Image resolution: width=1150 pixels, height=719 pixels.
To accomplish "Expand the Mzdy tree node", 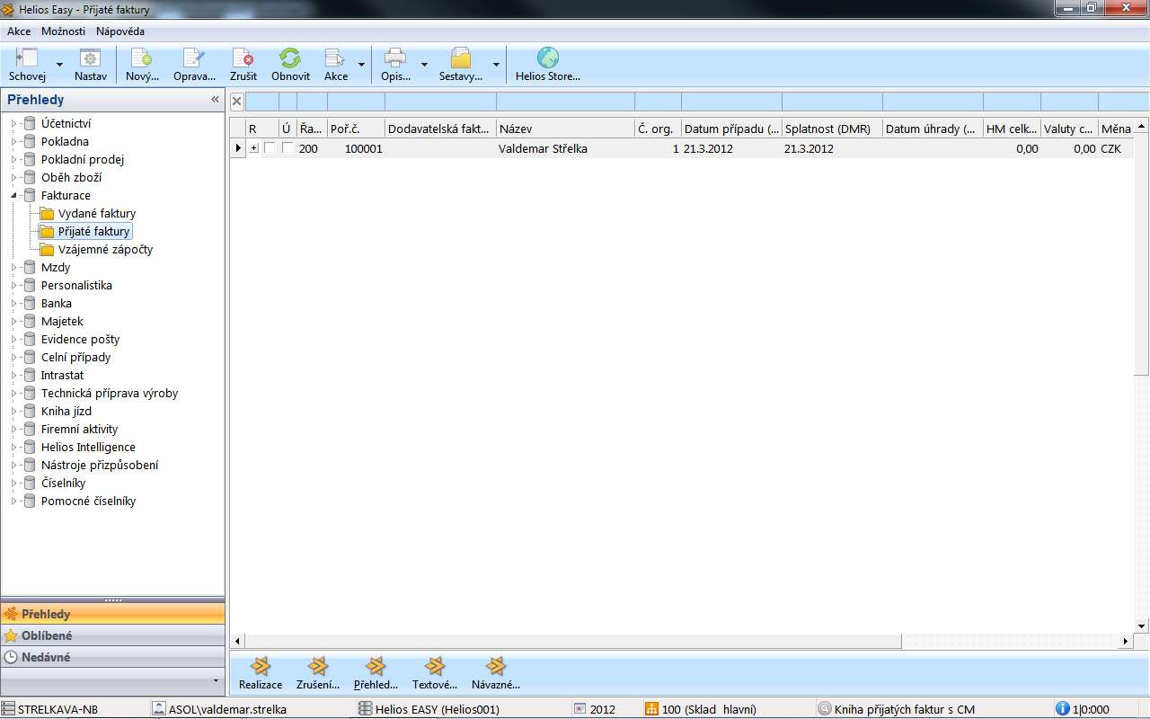I will 13,267.
